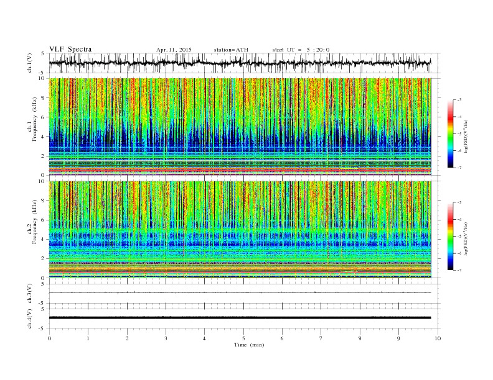This screenshot has height=380, width=493.
Task: Click the "-3" tick on the ch.1 colorbar
Action: [x=459, y=100]
